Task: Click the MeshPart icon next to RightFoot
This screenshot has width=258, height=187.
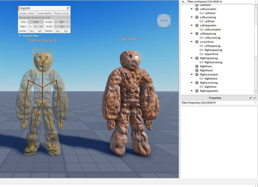Action: click(197, 66)
